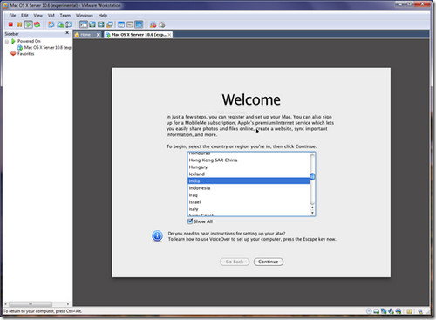
Task: Click the orange Suspend pause button
Action: click(19, 24)
